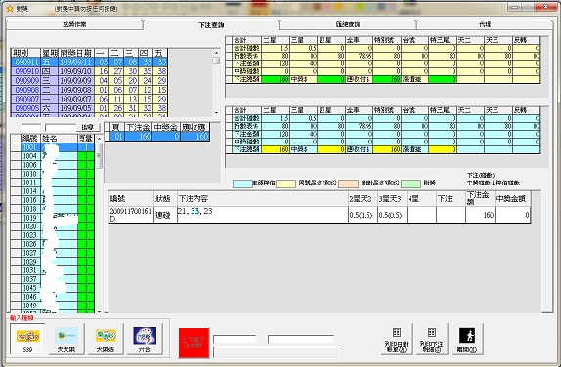Click the draw list scrollbar down arrow
The width and height of the screenshot is (561, 367).
coord(216,113)
